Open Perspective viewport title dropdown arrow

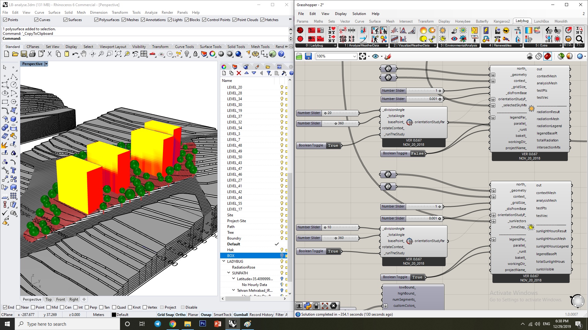[x=46, y=64]
